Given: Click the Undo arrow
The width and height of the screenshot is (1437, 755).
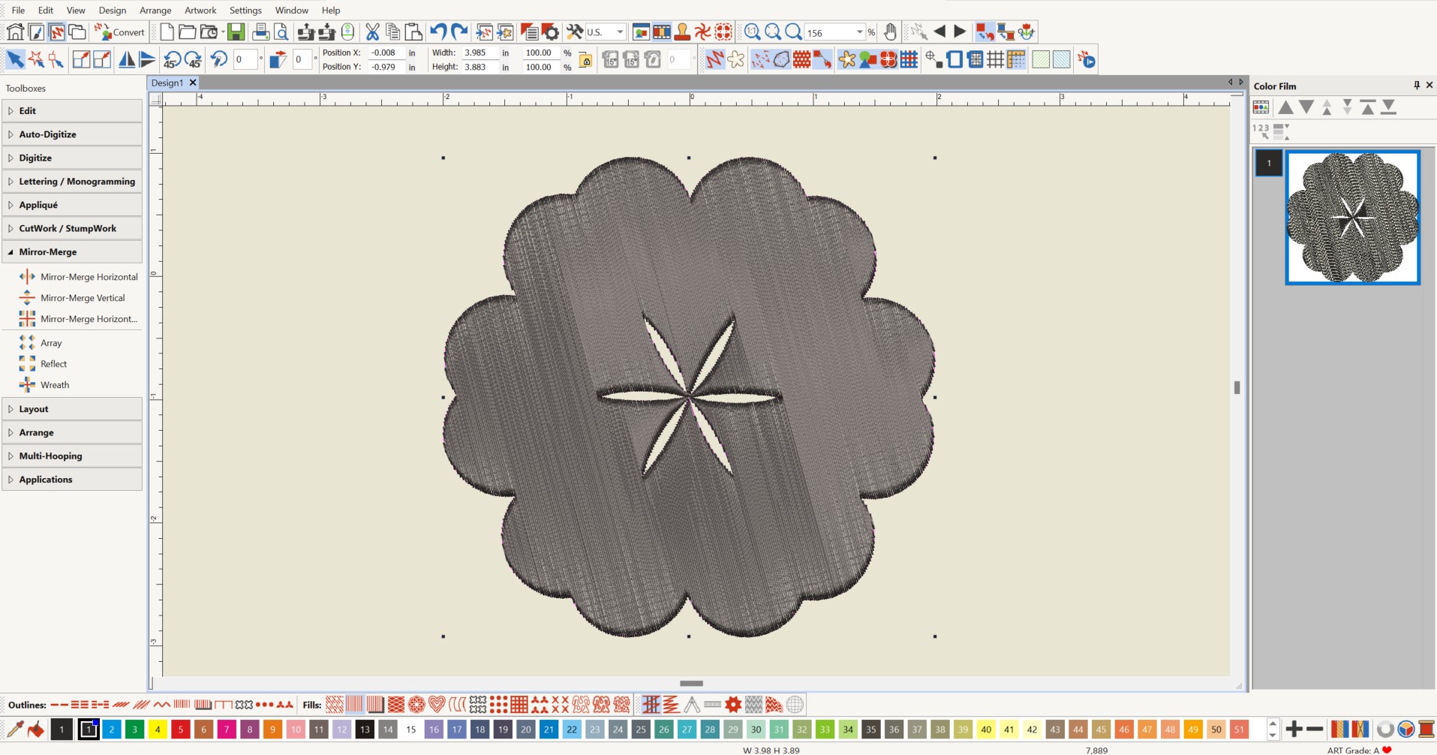Looking at the screenshot, I should point(438,32).
